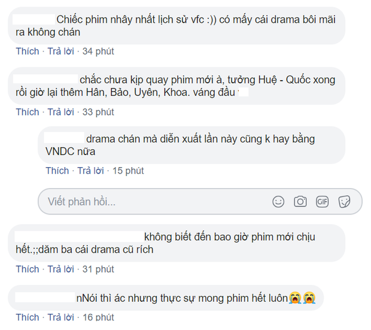Open the '15 phút' reply timestamp
This screenshot has height=330, width=371.
pyautogui.click(x=127, y=171)
